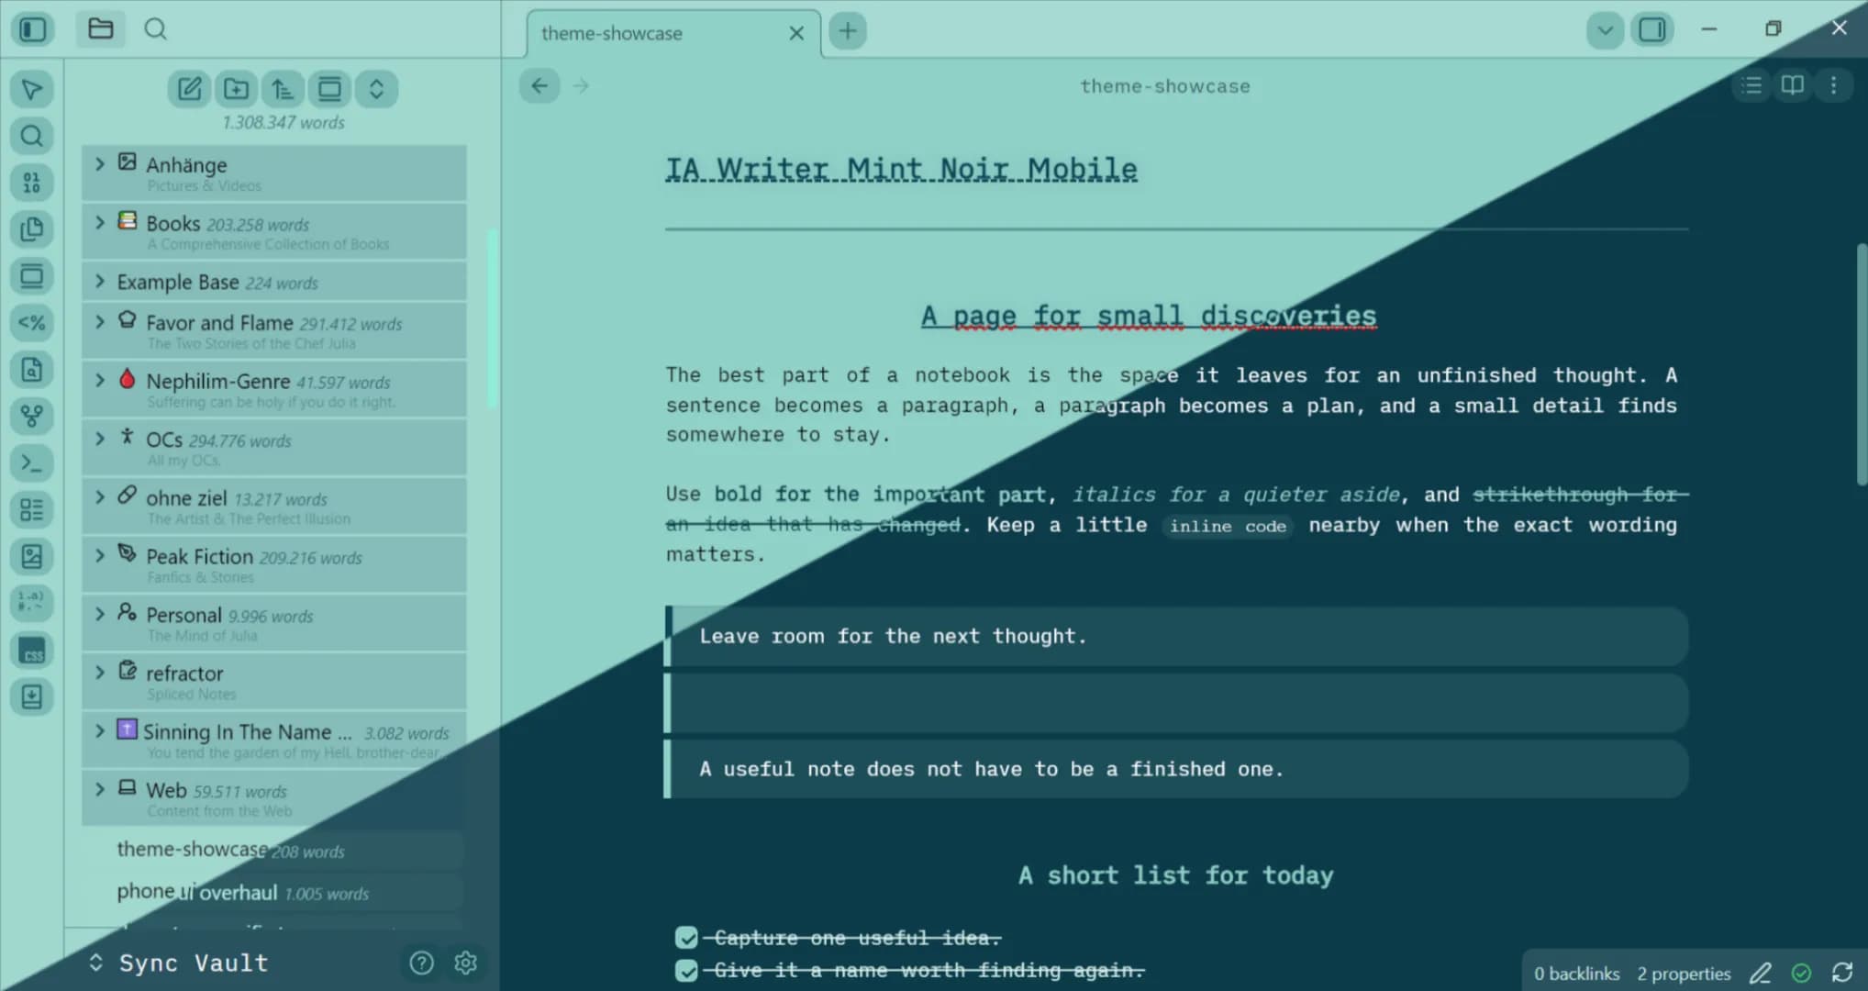Switch to the theme-showcase tab
This screenshot has width=1868, height=991.
coord(673,33)
